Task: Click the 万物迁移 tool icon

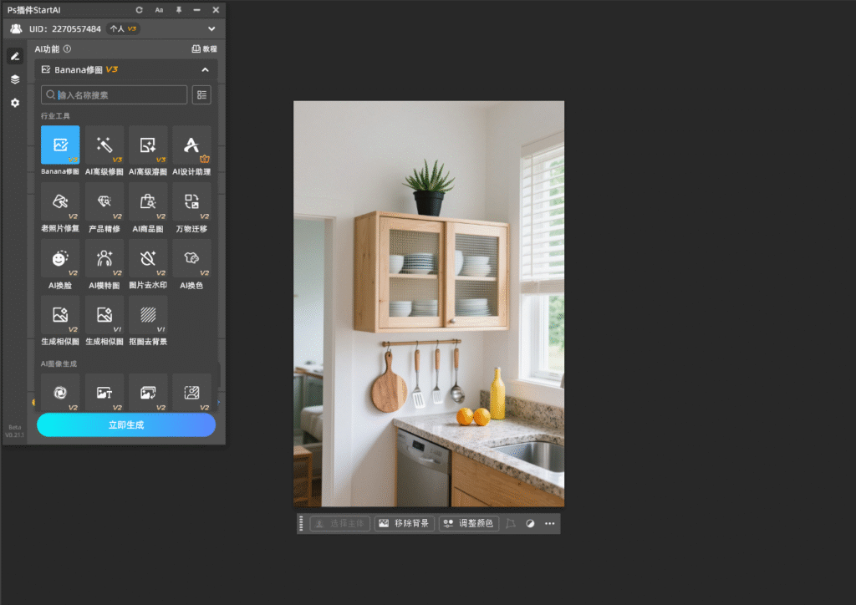Action: pos(191,202)
